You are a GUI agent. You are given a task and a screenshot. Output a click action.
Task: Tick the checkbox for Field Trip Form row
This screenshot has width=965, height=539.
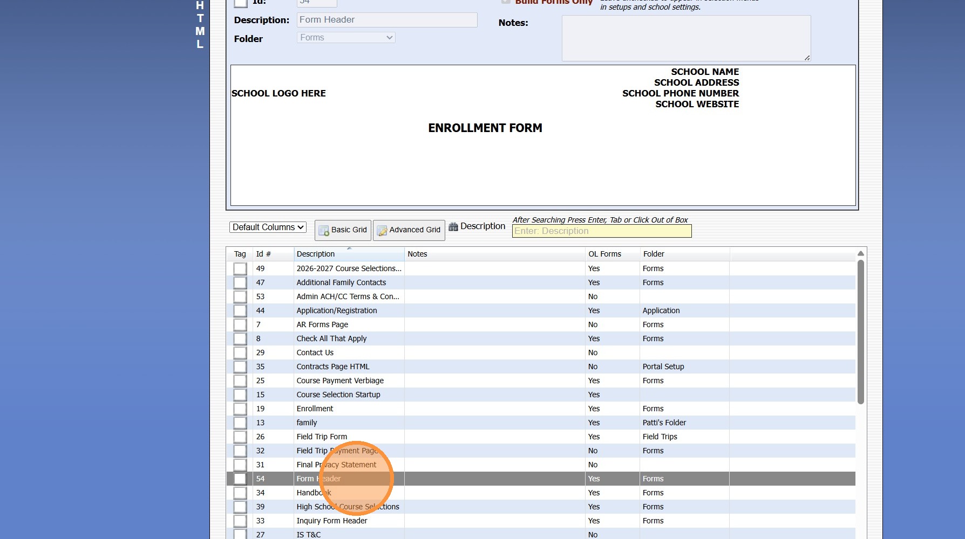240,437
